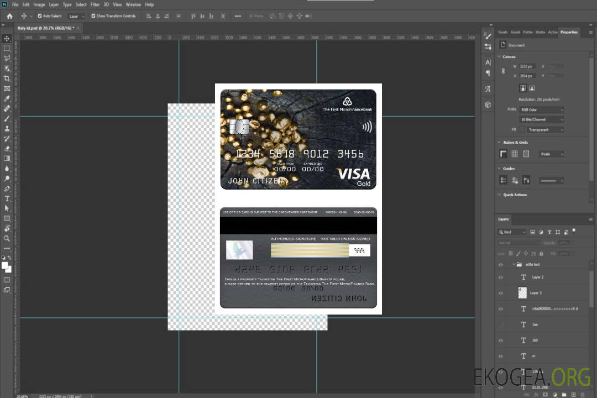
Task: Switch to the Swatches panel tab
Action: [502, 32]
